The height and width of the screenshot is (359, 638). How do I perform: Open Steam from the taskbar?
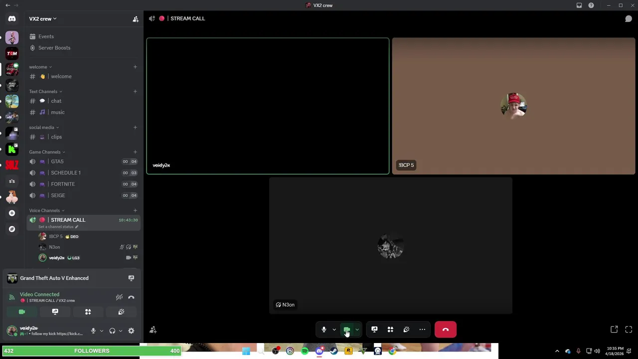[x=333, y=352]
